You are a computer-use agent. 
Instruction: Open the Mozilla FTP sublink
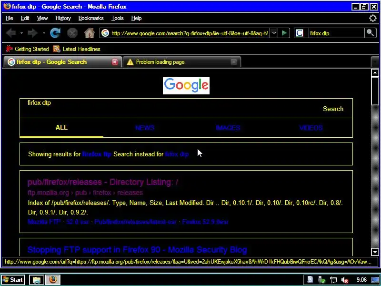click(x=44, y=222)
